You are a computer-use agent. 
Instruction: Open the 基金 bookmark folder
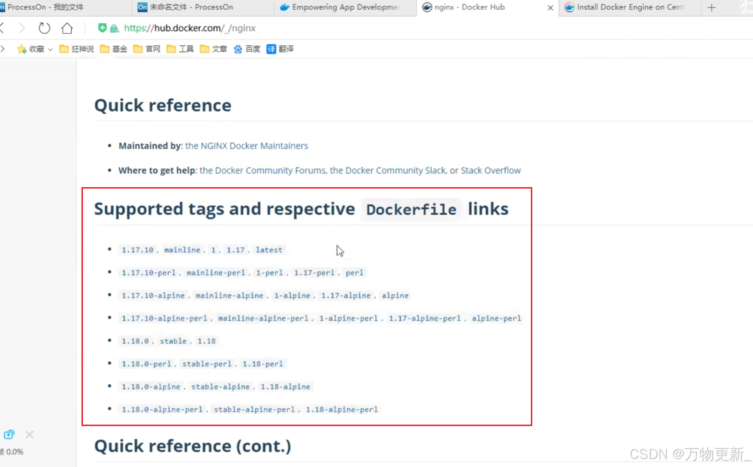click(114, 49)
